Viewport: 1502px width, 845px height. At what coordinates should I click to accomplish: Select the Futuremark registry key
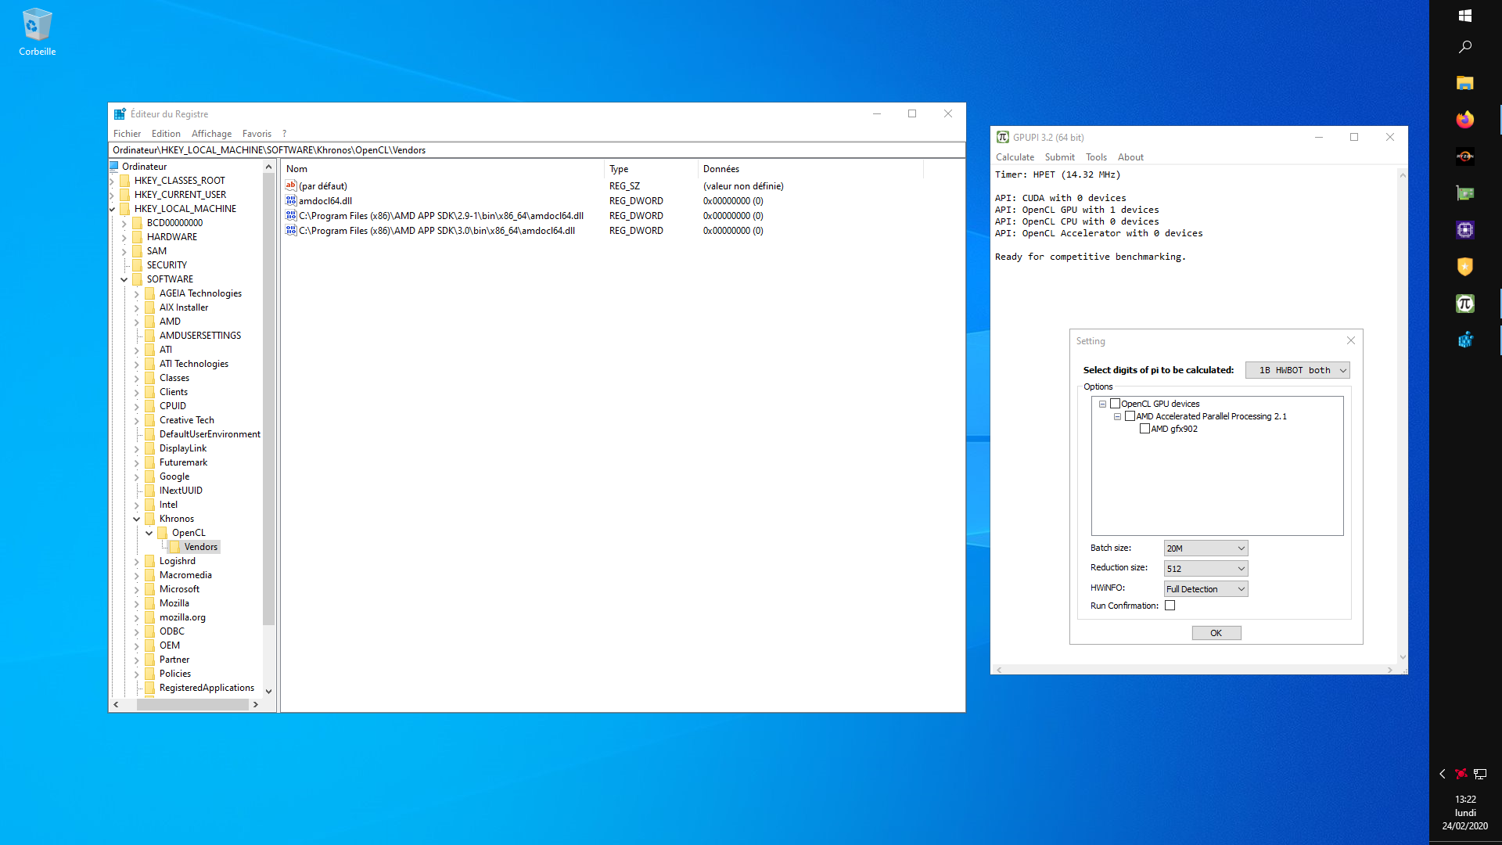(x=183, y=462)
